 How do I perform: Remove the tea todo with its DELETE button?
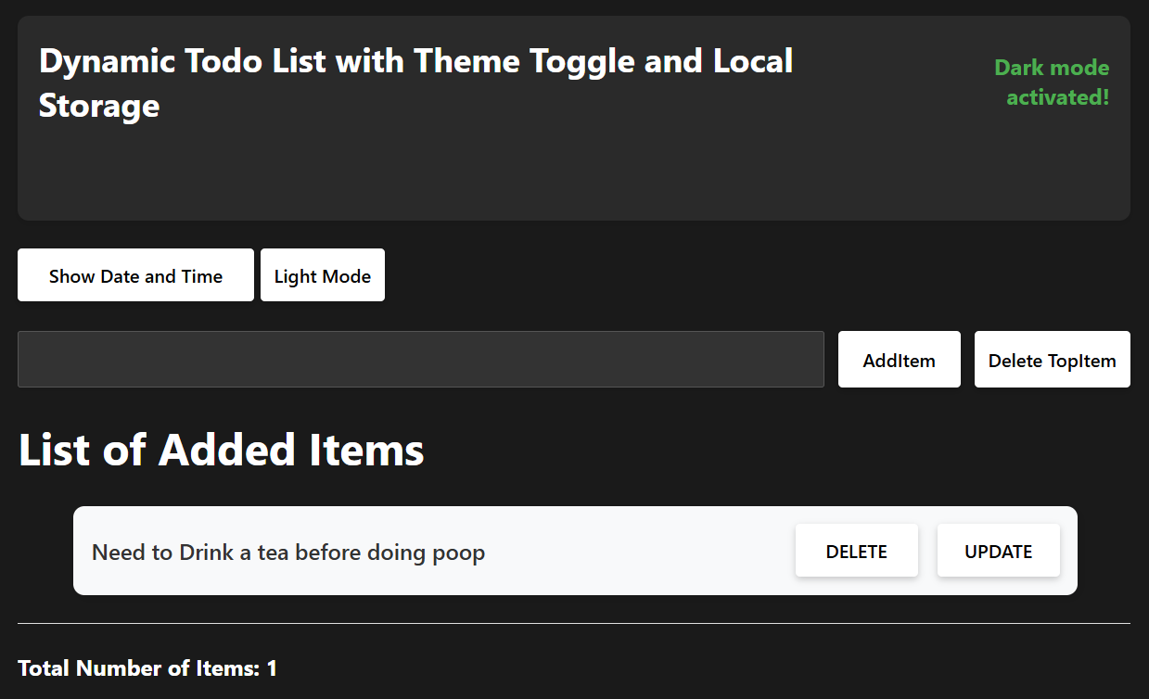tap(856, 550)
